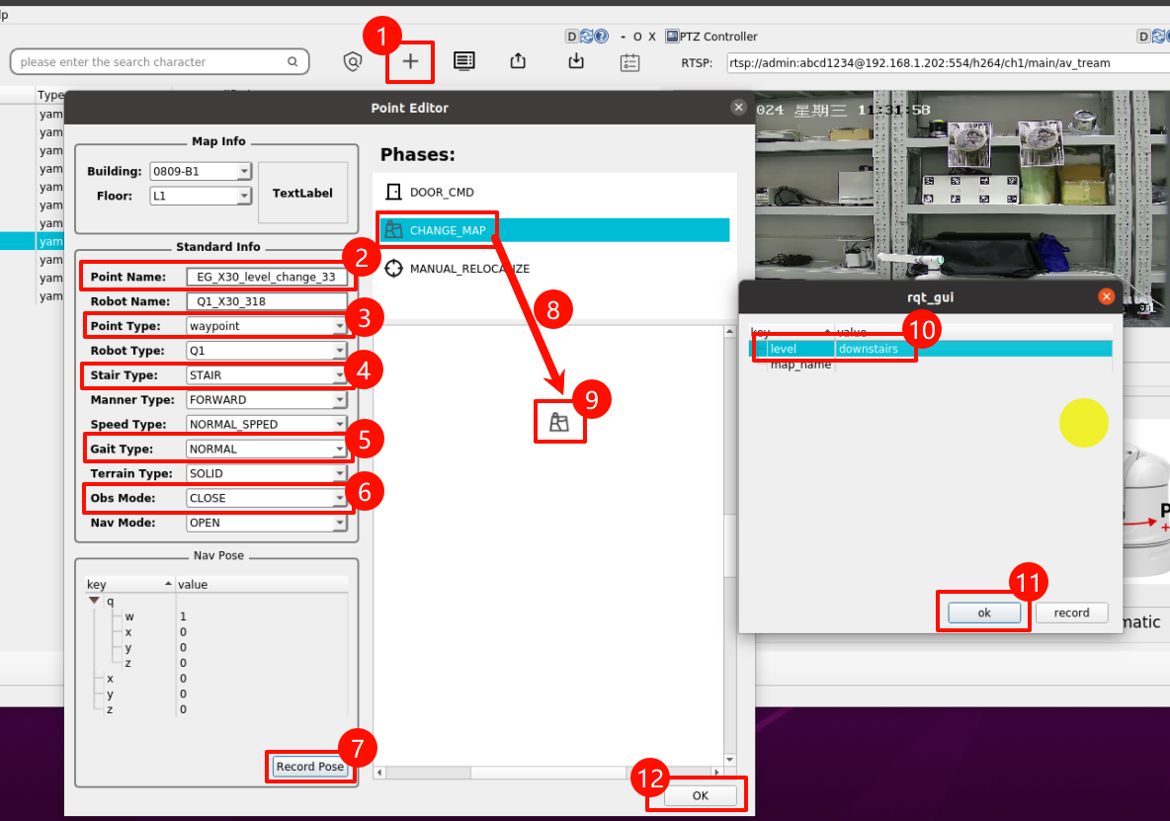Click the record button in rqt_gui

(x=1071, y=613)
